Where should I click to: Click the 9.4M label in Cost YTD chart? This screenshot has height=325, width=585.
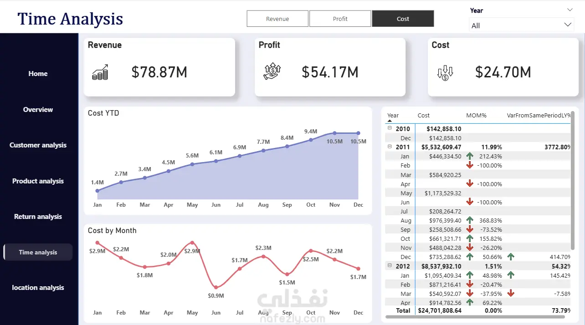pyautogui.click(x=311, y=132)
